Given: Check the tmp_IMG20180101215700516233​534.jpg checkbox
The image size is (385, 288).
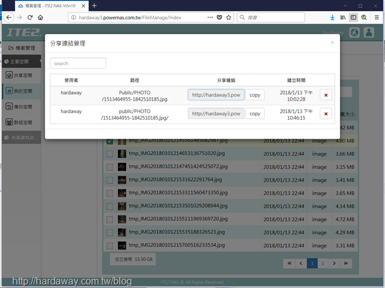Looking at the screenshot, I should [109, 245].
